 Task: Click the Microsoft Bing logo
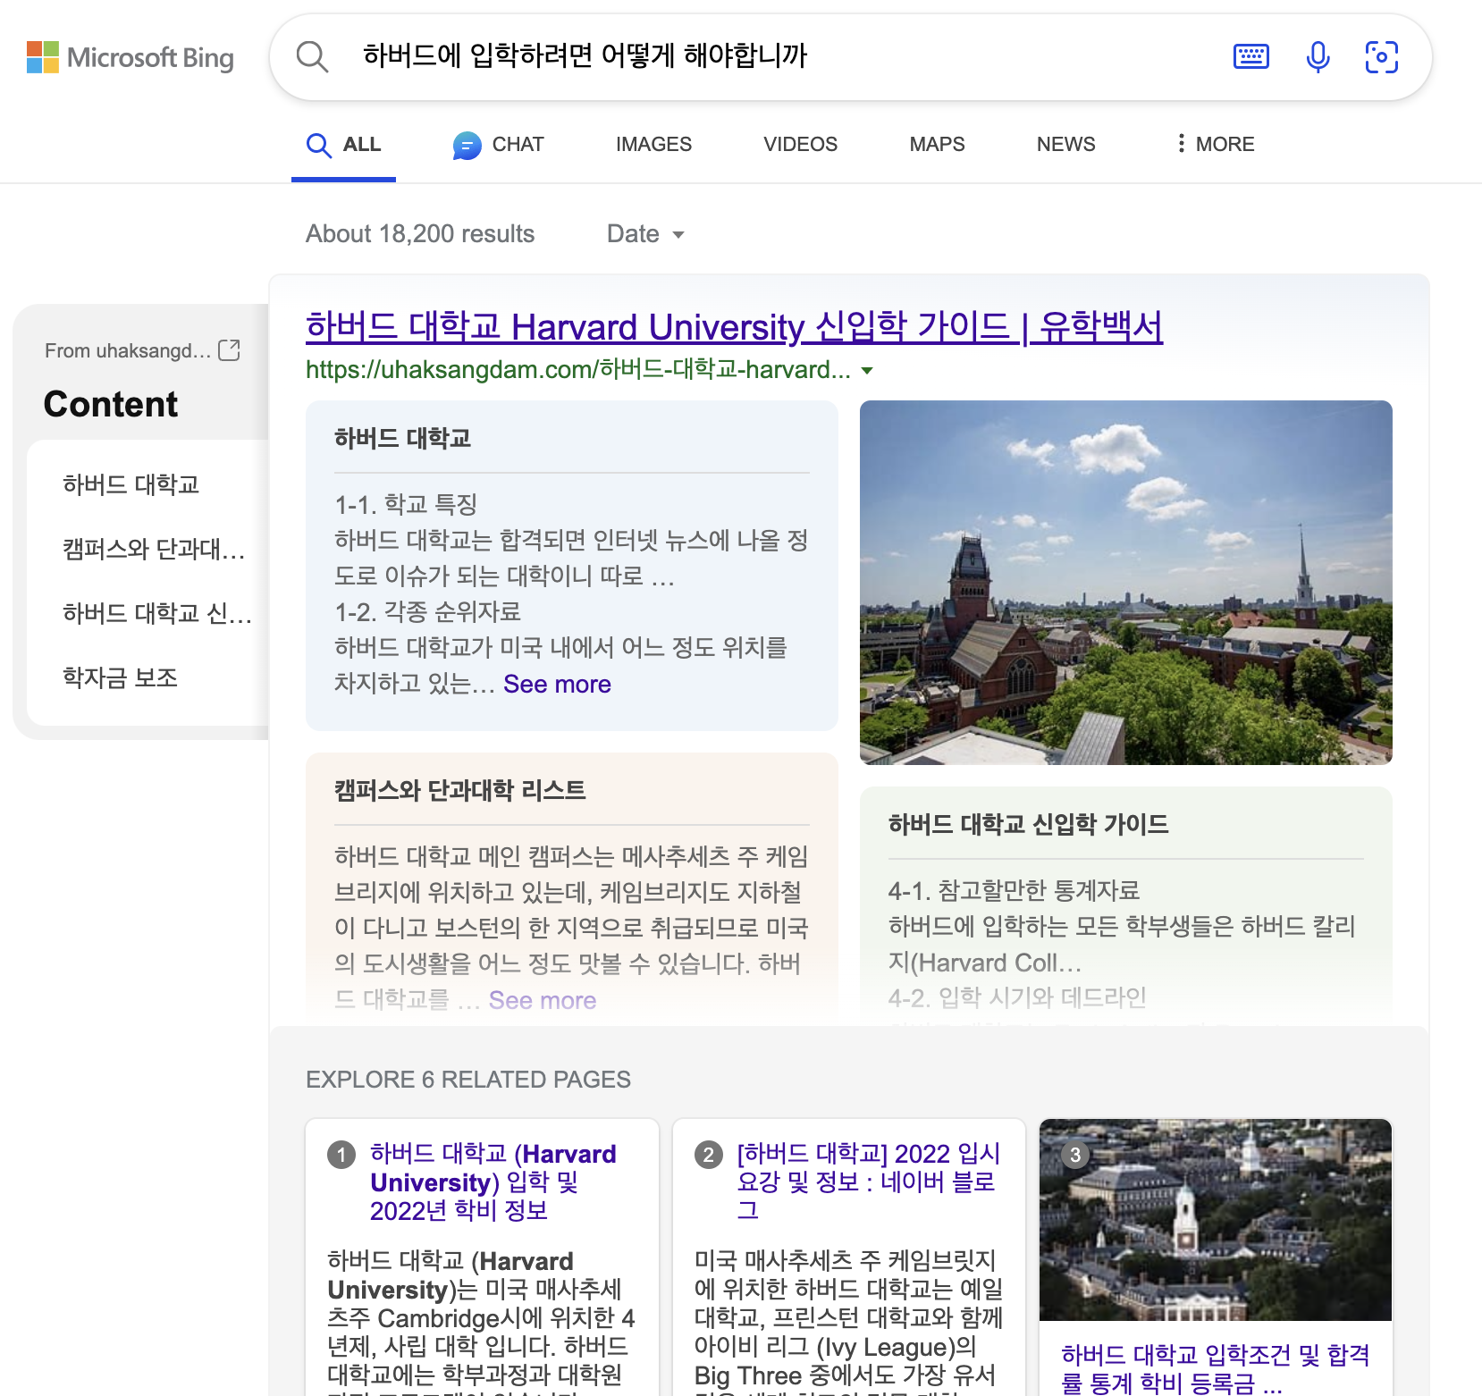pyautogui.click(x=131, y=58)
